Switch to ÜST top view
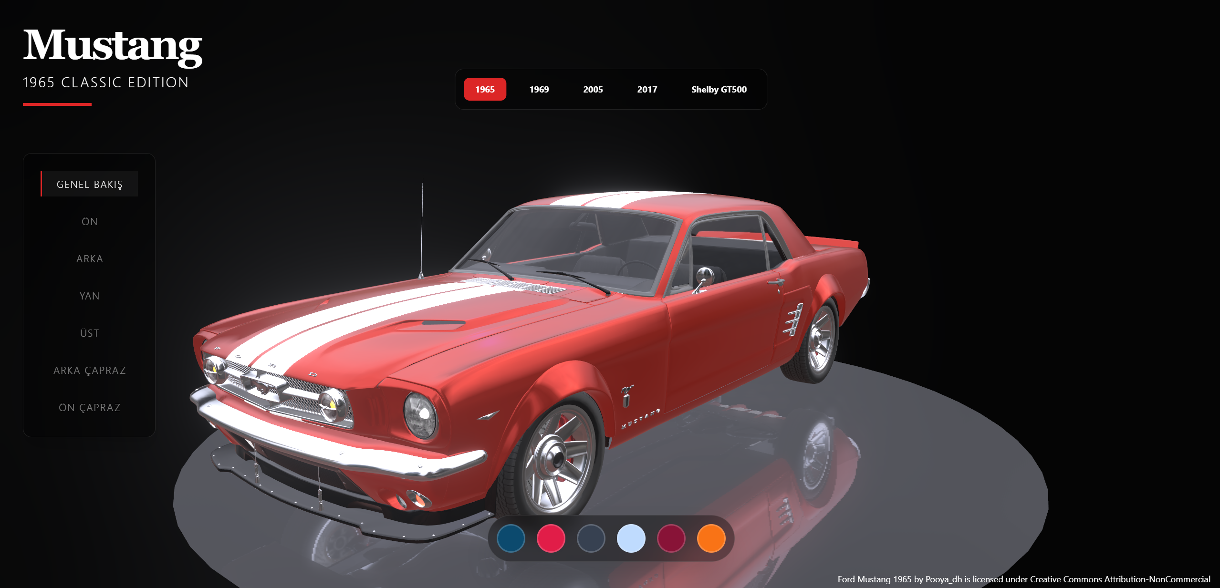 coord(90,333)
